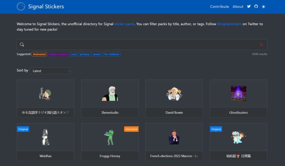Open the Froggy Horsey animated pack
Viewport: 285px width, 166px height.
coord(110,142)
